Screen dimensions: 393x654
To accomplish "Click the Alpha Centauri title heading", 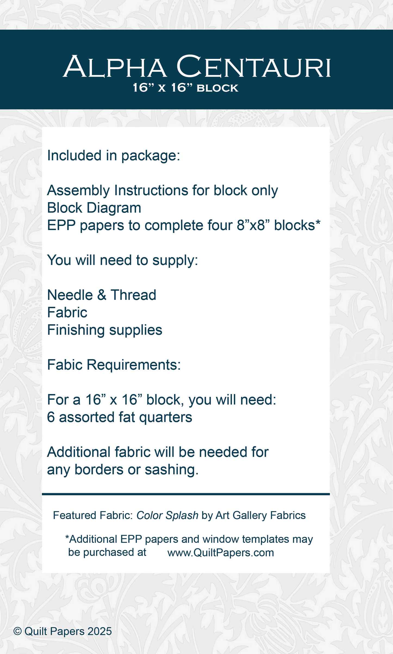I will click(197, 67).
